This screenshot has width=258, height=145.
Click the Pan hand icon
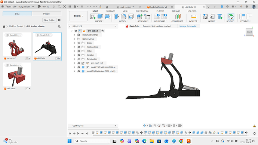coord(154,126)
